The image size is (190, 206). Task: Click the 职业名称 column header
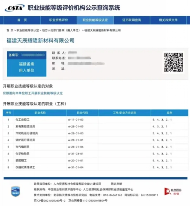point(40,113)
